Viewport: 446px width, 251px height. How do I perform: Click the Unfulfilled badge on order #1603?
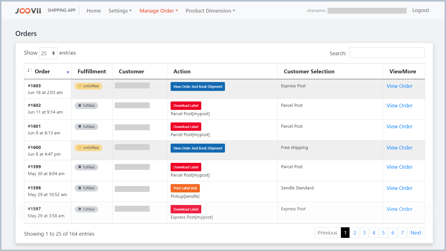point(88,86)
